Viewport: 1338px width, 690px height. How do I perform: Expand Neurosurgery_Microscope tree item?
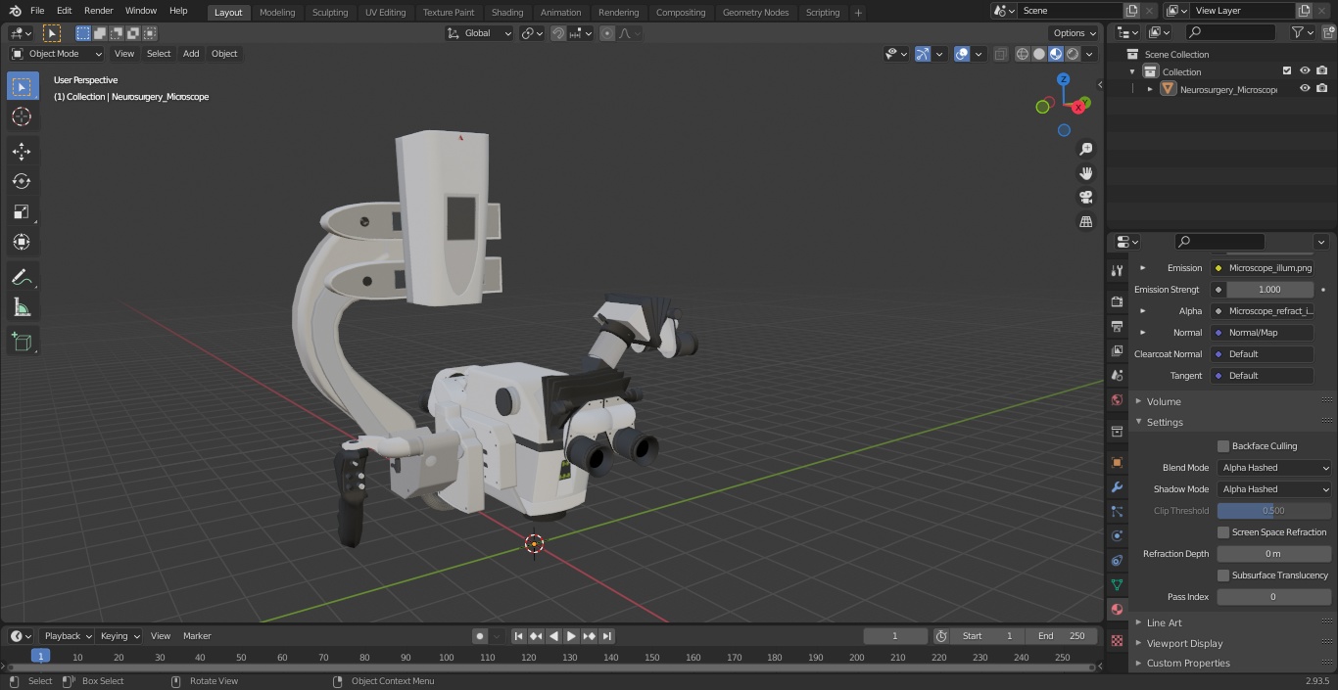(1150, 89)
